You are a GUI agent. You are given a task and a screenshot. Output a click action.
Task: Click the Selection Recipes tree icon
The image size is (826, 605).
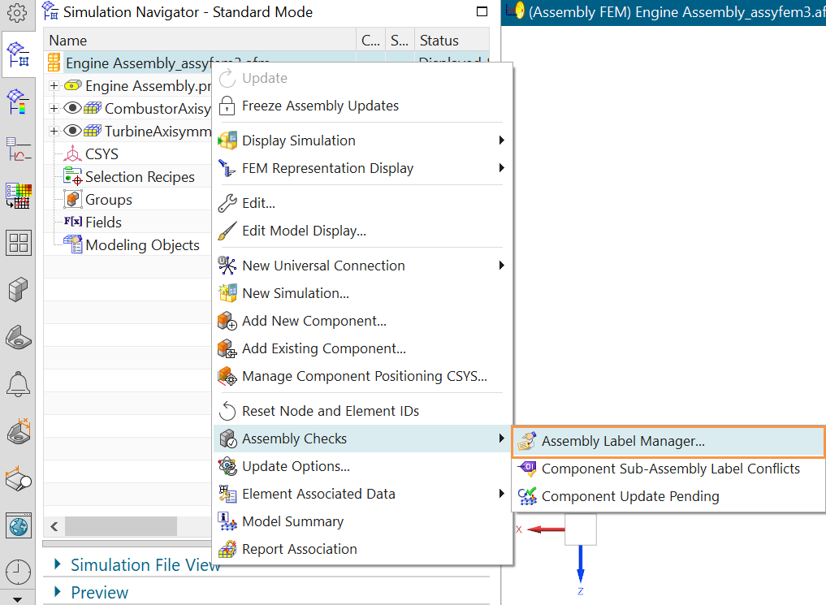coord(73,177)
